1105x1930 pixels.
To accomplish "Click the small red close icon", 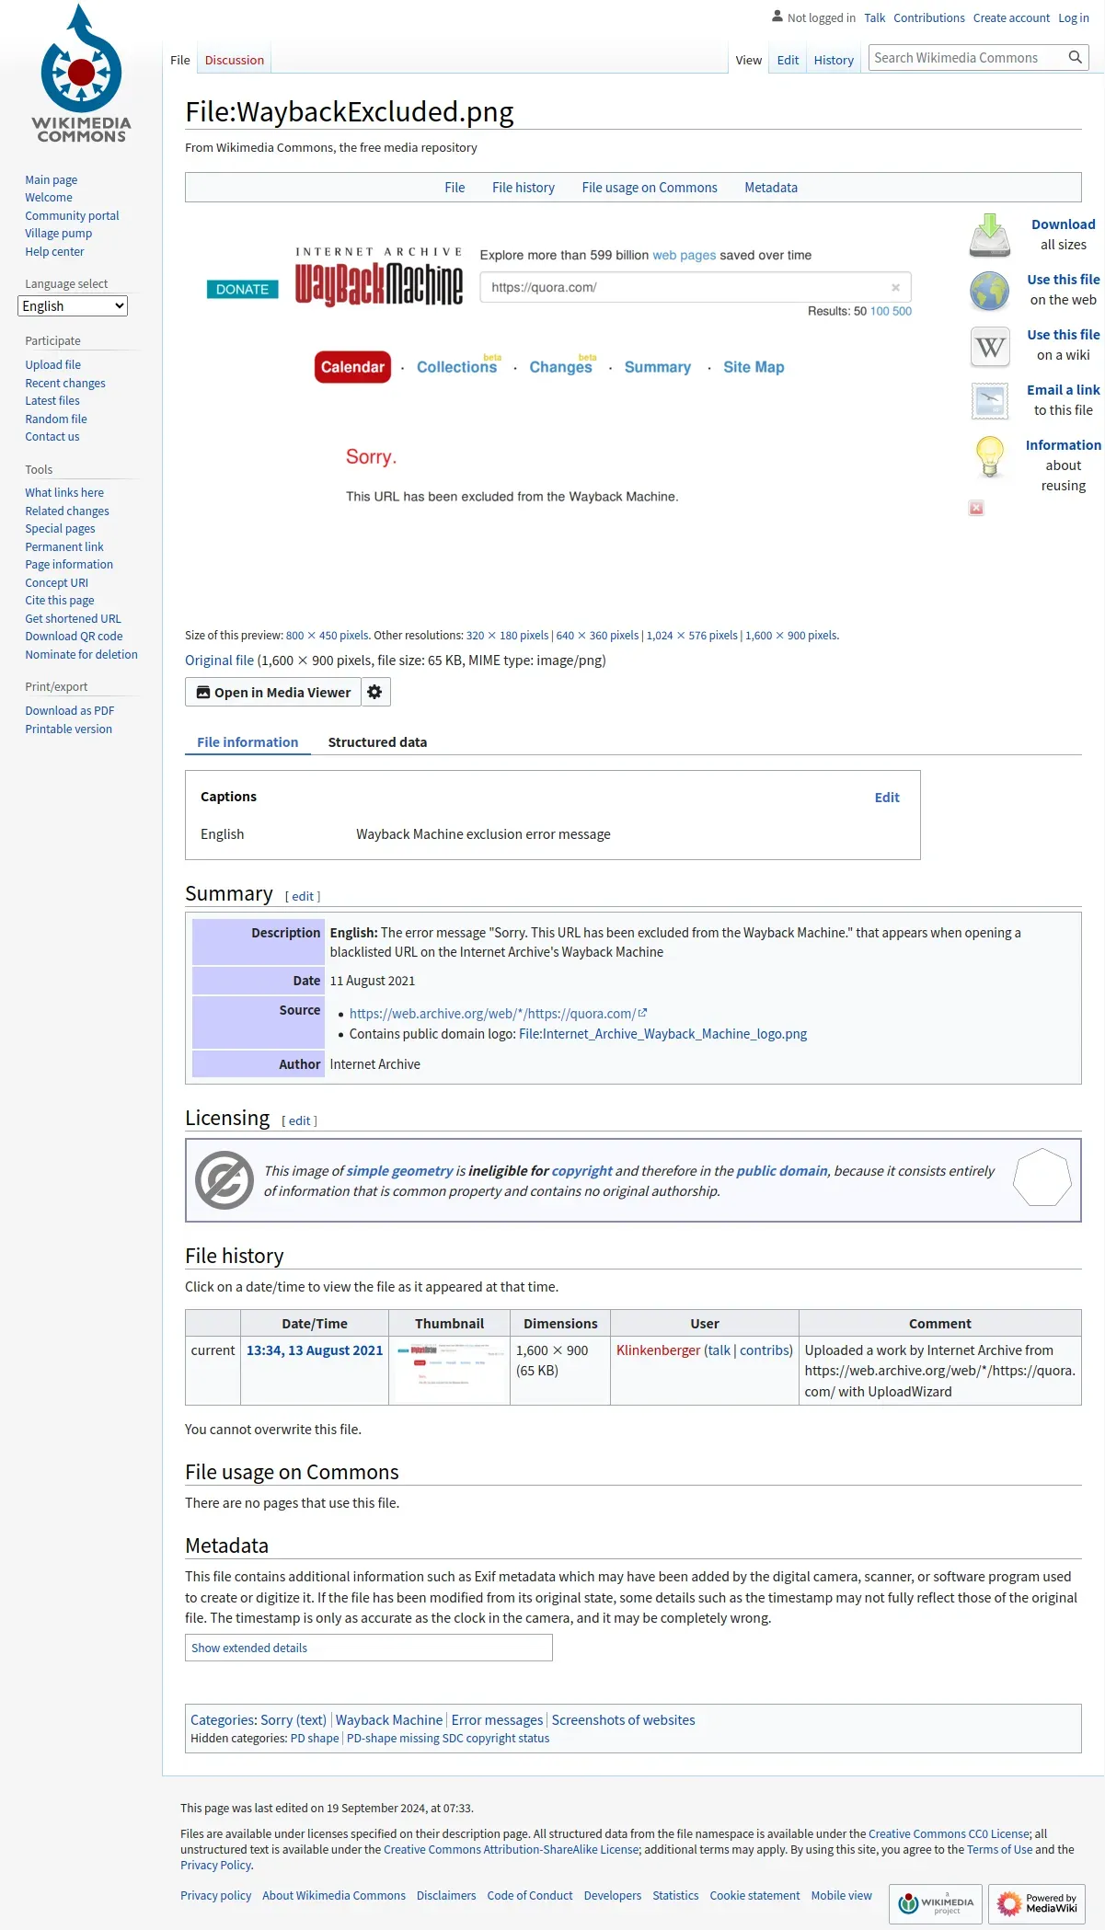I will tap(976, 508).
